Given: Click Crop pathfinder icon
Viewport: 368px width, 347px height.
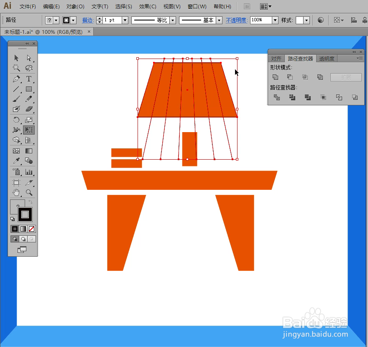Looking at the screenshot, I should [323, 97].
